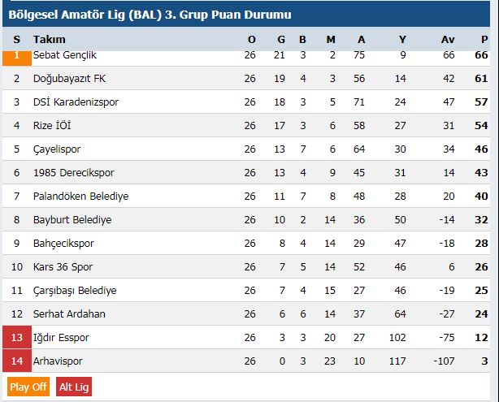Open Sebat Gençlik team link
499x402 pixels.
[x=64, y=55]
